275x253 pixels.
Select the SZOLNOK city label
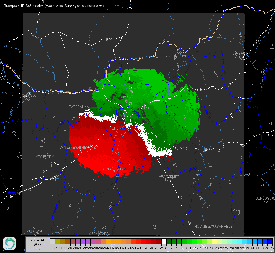pos(204,149)
